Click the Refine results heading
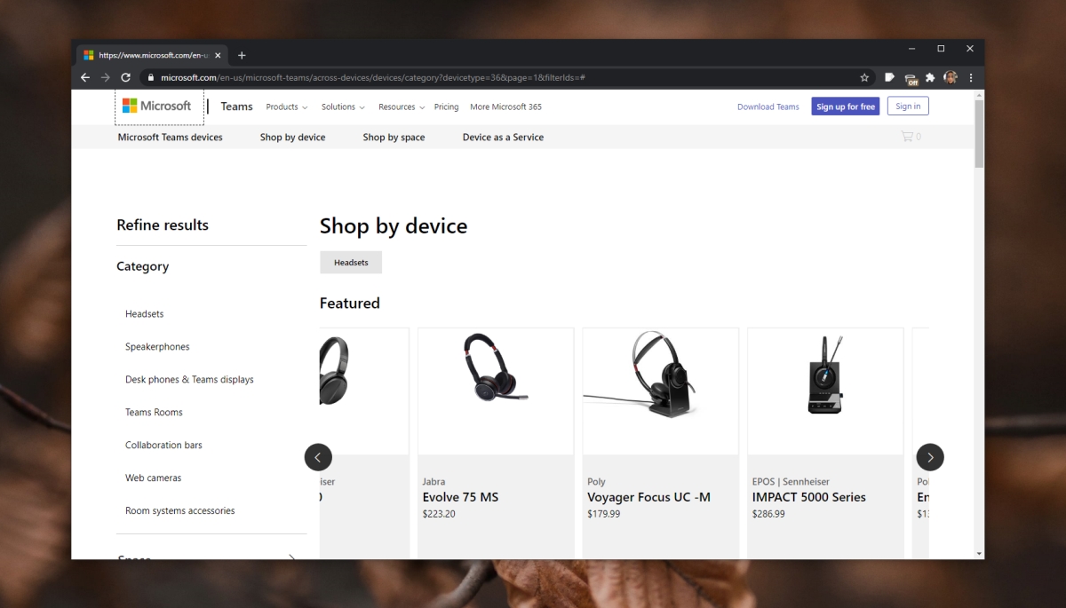The height and width of the screenshot is (608, 1066). pyautogui.click(x=163, y=225)
